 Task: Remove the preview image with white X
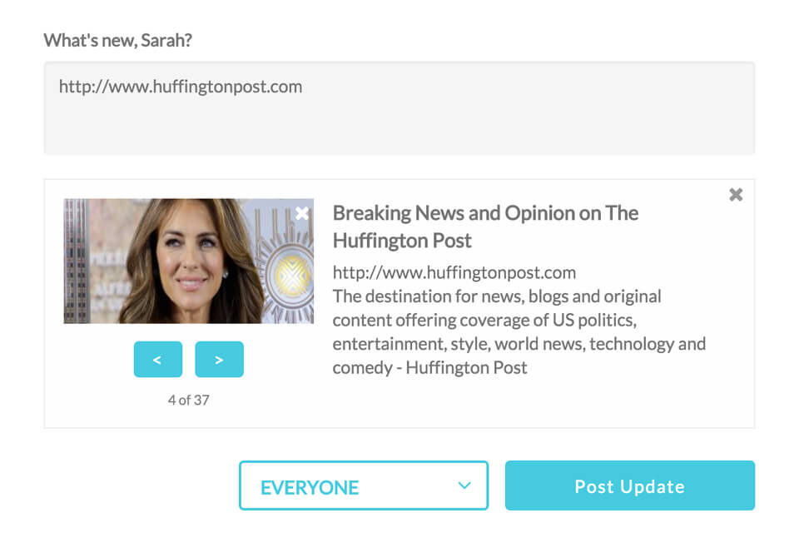[302, 213]
